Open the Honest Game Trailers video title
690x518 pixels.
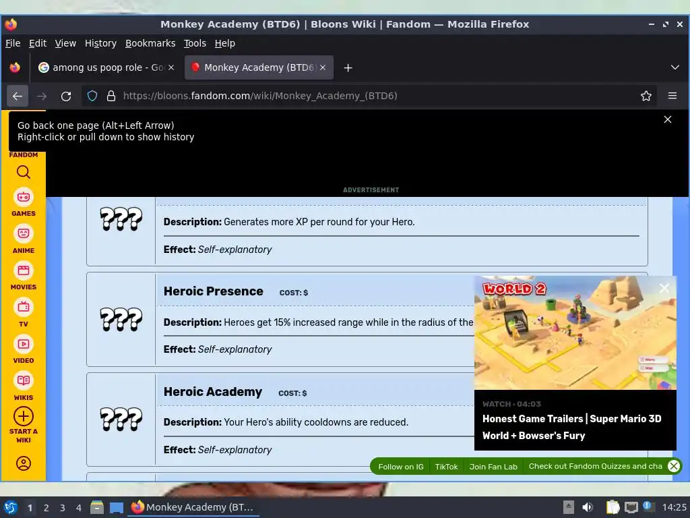pos(571,427)
